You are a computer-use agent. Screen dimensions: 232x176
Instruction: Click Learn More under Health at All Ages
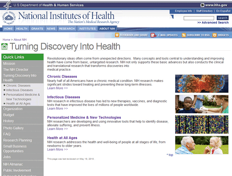(58, 149)
